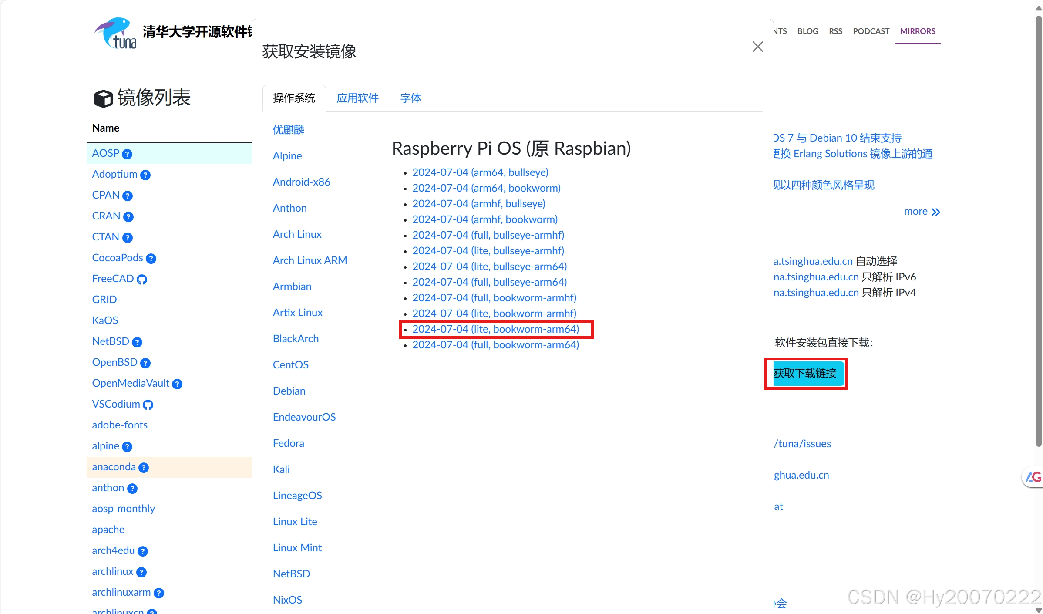
Task: Select Arch Linux ARM in the list
Action: (x=310, y=260)
